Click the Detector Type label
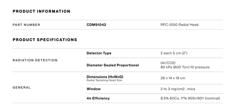Viewport: 235px width, 106px height. (x=99, y=53)
